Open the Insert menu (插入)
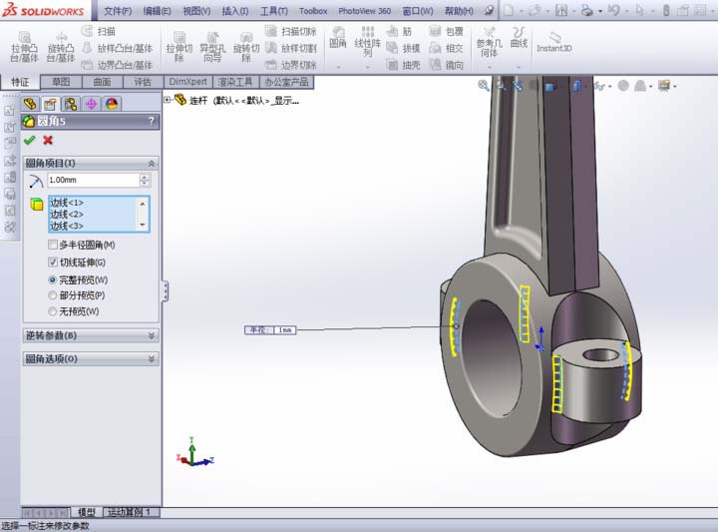 [x=235, y=11]
